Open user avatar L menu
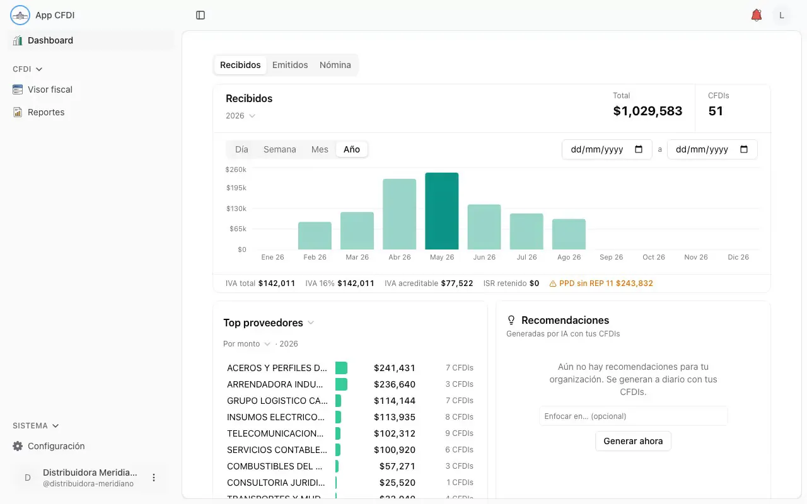 point(782,15)
